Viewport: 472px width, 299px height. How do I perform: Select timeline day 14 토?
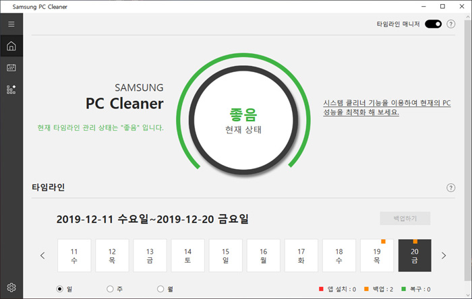click(188, 255)
